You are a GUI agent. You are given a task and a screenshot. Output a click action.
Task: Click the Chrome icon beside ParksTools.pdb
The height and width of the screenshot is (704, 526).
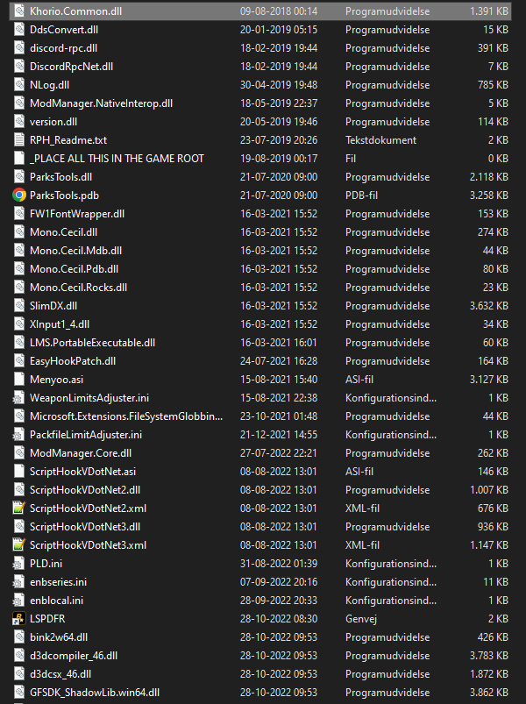click(x=19, y=196)
